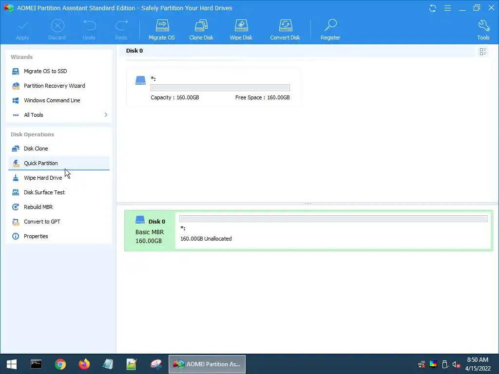This screenshot has width=499, height=374.
Task: Click the refresh icon in title bar
Action: (433, 8)
